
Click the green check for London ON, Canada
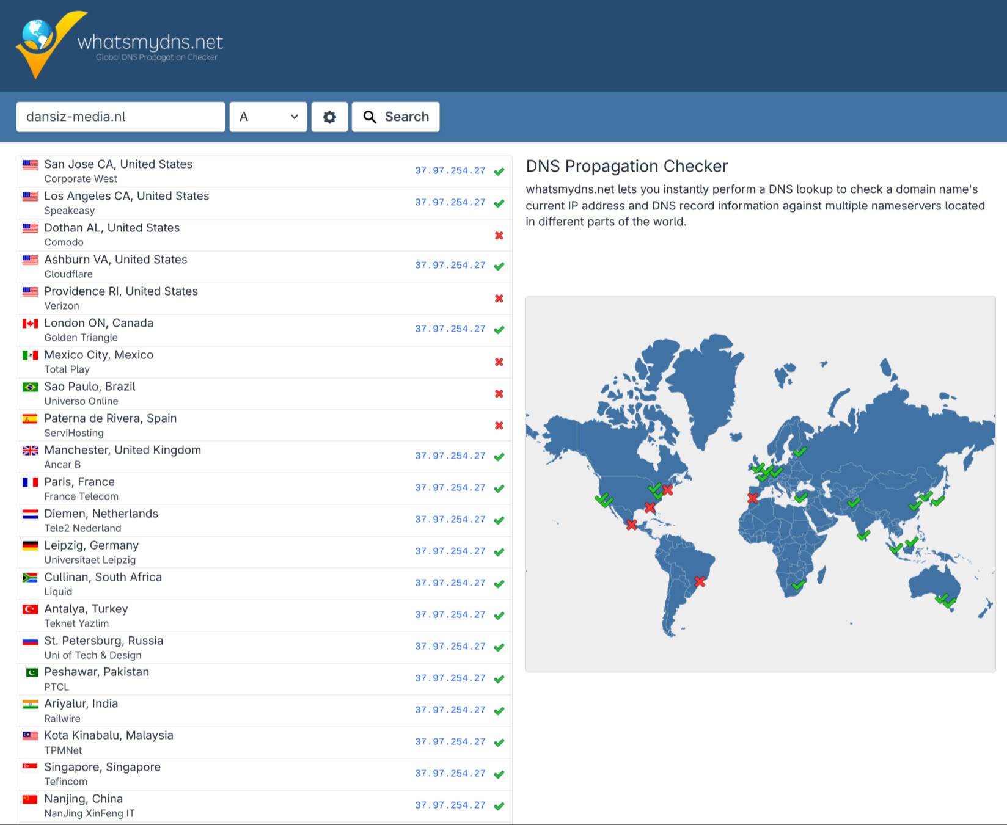(499, 330)
